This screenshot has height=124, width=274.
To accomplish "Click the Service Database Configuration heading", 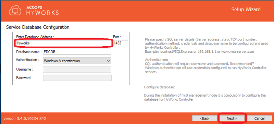I will click(38, 27).
